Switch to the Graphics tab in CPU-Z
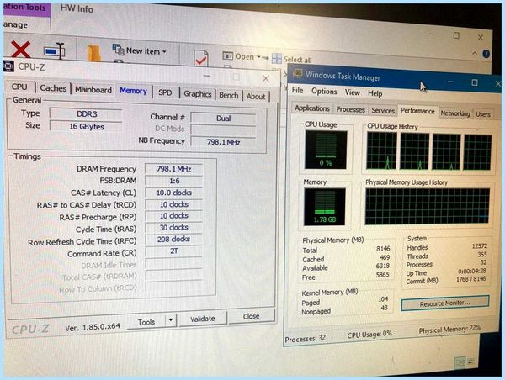The width and height of the screenshot is (505, 380). click(198, 94)
